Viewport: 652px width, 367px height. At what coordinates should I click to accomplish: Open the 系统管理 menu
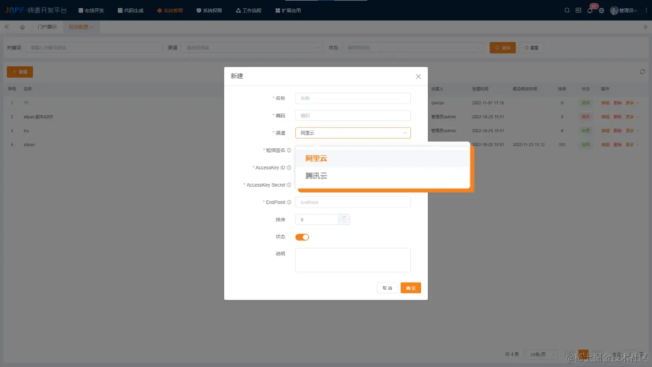pos(170,10)
